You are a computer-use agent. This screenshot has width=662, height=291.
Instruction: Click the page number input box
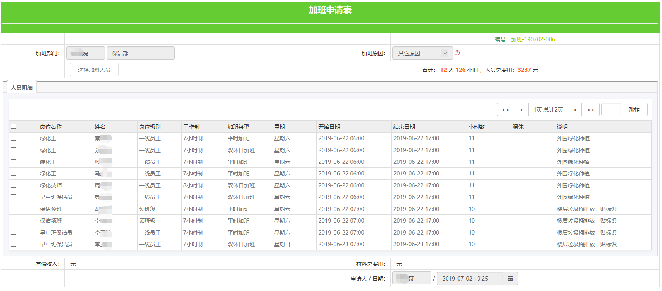pos(611,110)
